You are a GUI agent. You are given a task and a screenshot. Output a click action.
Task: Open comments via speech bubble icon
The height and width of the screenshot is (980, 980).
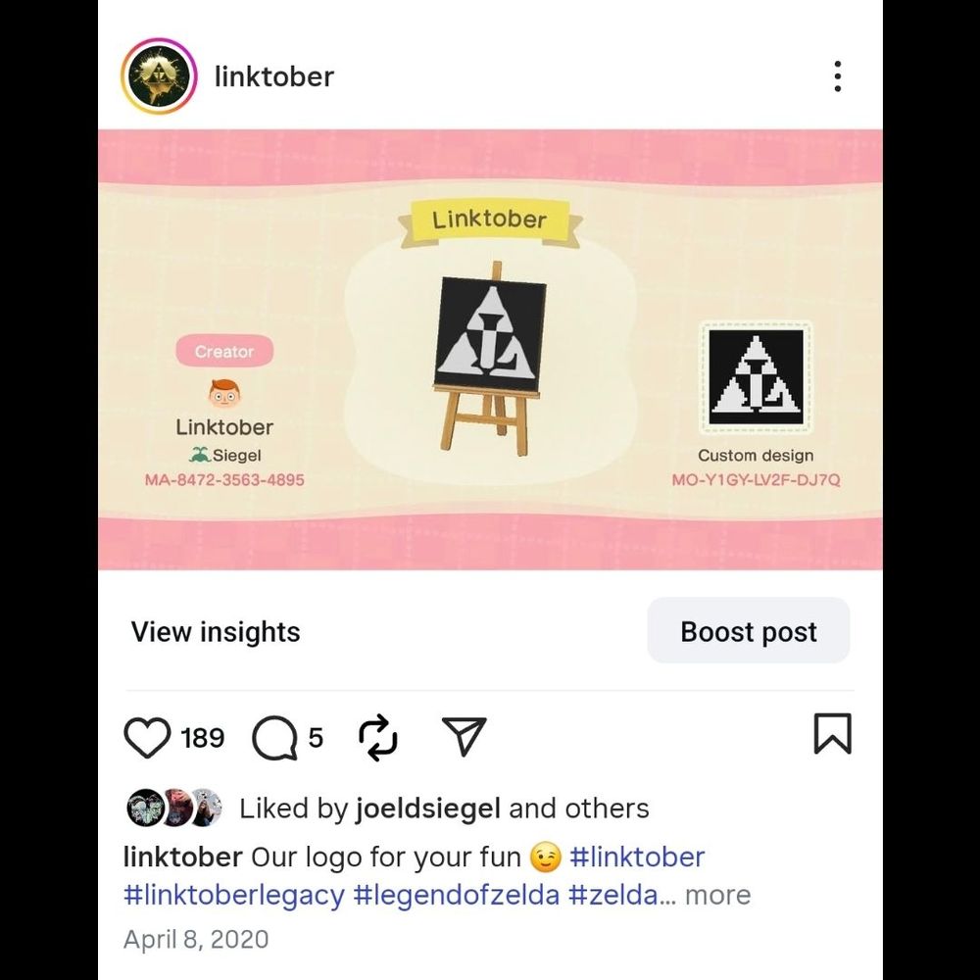[275, 738]
